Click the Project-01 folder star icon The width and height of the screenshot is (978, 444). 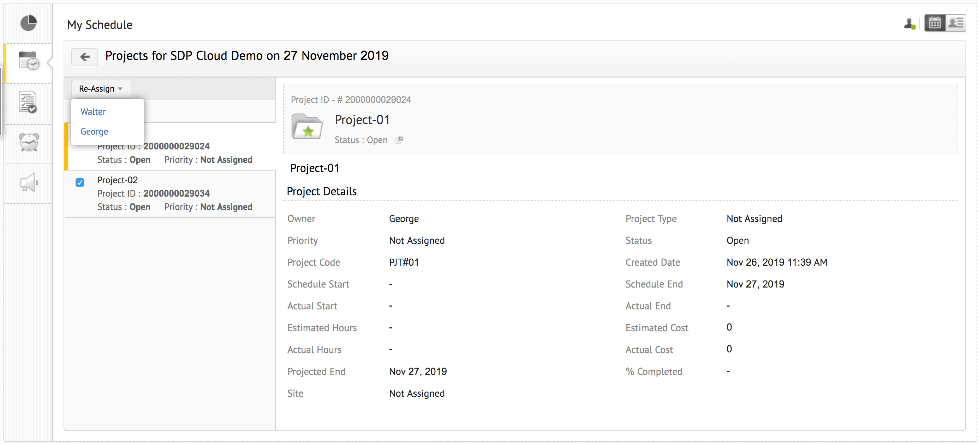(307, 127)
